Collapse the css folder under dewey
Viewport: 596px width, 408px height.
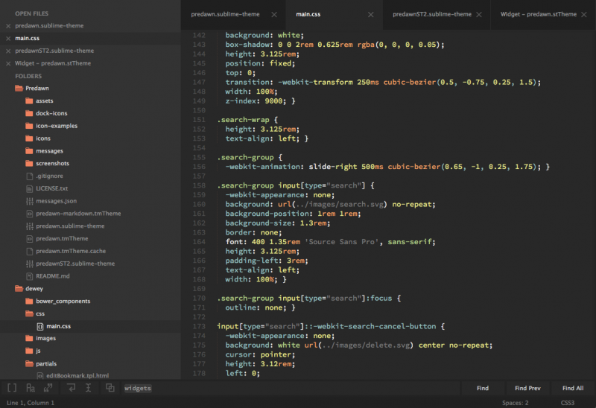[x=29, y=313]
